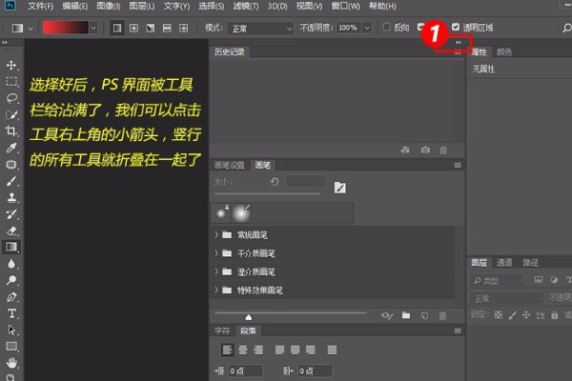Select the Type tool
572x381 pixels.
(x=11, y=313)
